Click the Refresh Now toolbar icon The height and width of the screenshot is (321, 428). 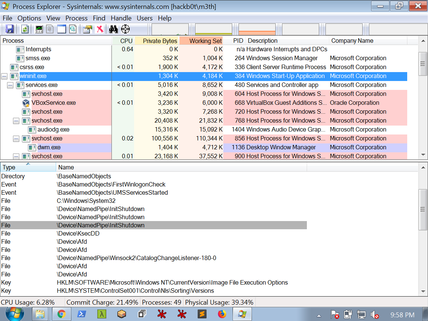click(25, 29)
